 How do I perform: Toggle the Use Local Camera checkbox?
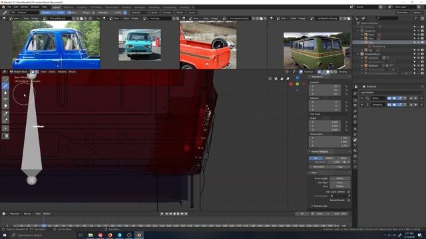pyautogui.click(x=349, y=192)
